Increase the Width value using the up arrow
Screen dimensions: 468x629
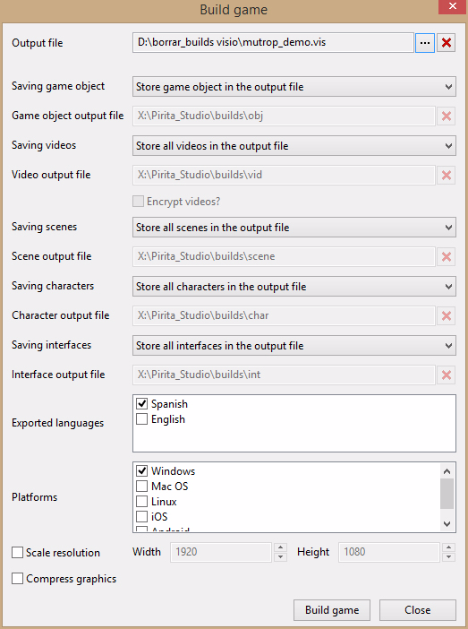tap(280, 547)
